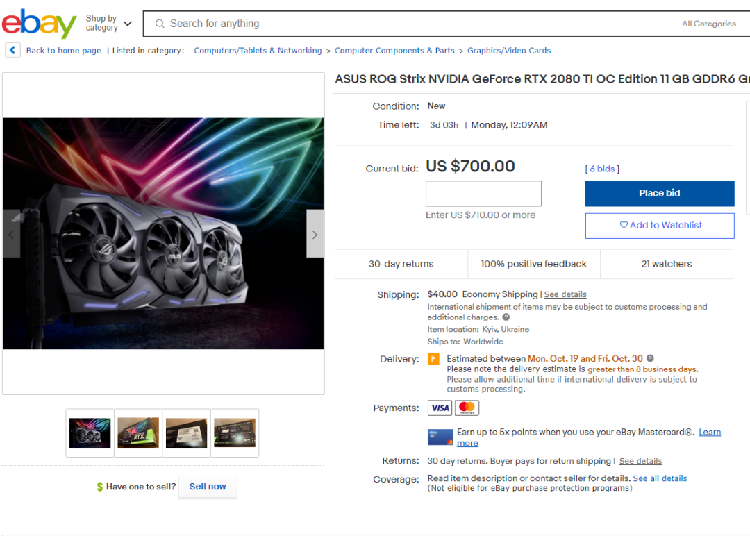Viewport: 750px width, 536px height.
Task: Click the Visa payment icon
Action: pos(440,408)
